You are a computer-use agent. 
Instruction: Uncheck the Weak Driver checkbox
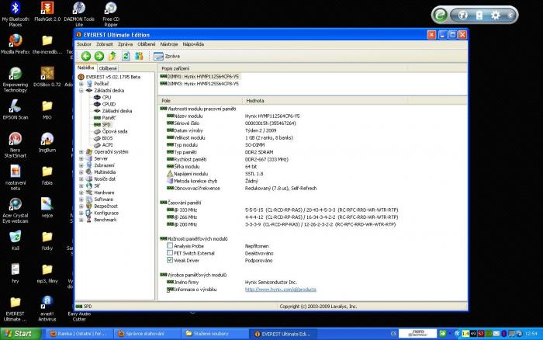click(170, 261)
